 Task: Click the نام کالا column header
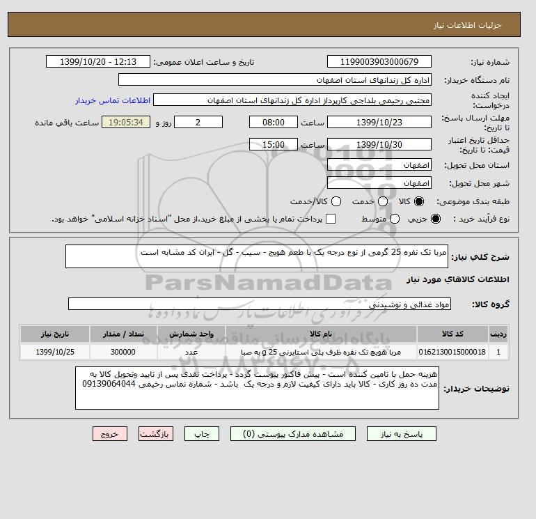click(321, 334)
